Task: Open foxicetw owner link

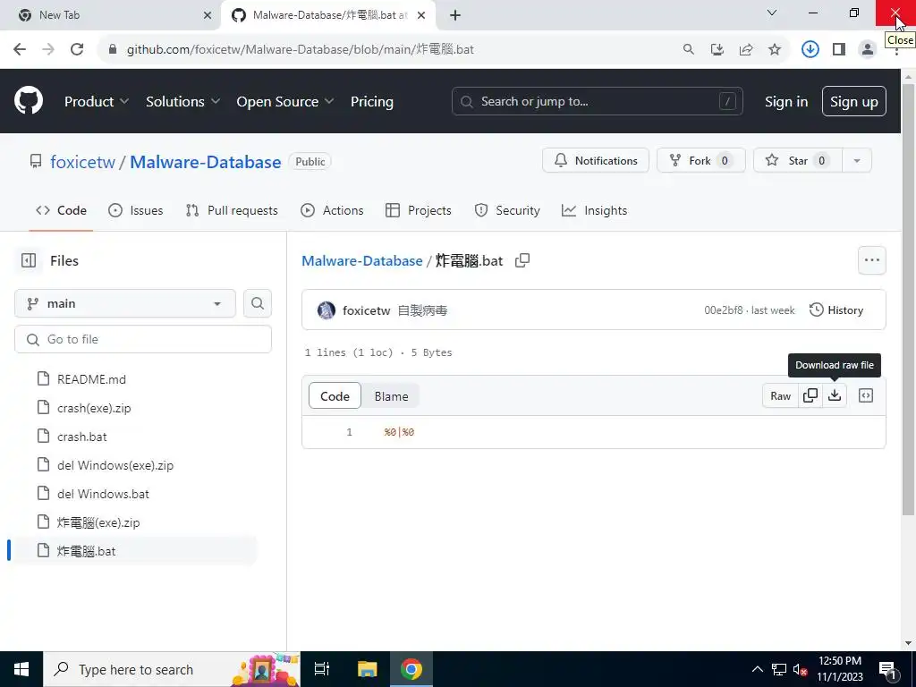Action: pyautogui.click(x=82, y=162)
